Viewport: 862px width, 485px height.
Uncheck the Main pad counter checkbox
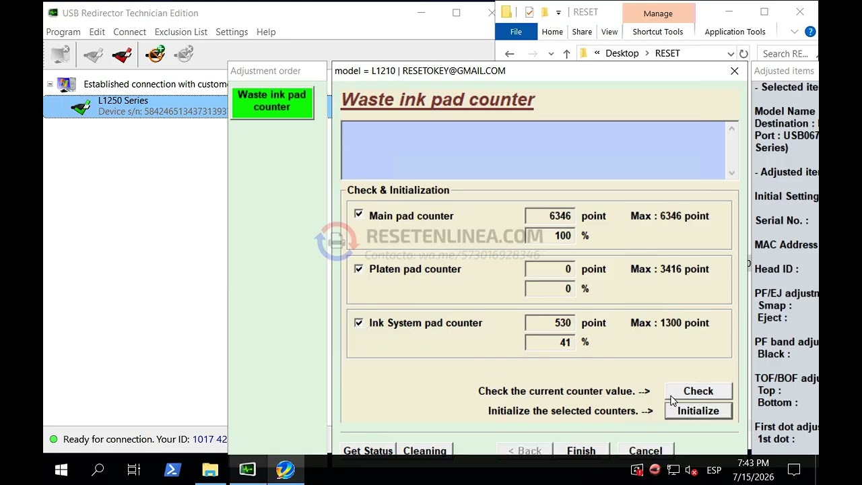coord(358,214)
